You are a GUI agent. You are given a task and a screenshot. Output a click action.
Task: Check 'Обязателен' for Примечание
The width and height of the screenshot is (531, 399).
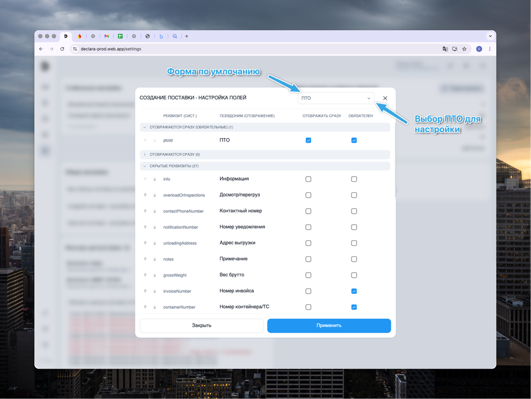(354, 259)
